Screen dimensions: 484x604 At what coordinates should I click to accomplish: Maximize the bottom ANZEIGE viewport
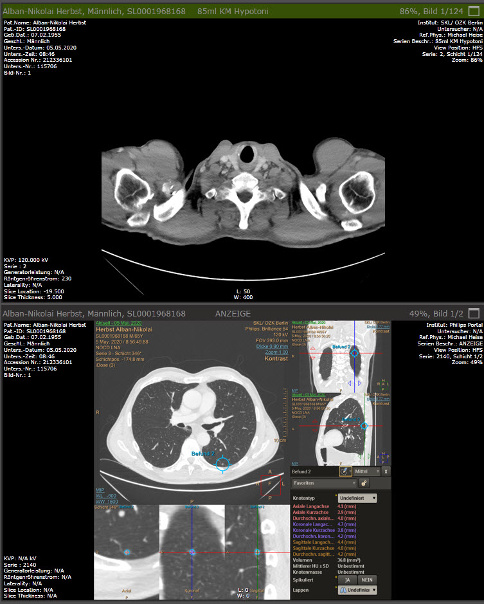coord(474,313)
